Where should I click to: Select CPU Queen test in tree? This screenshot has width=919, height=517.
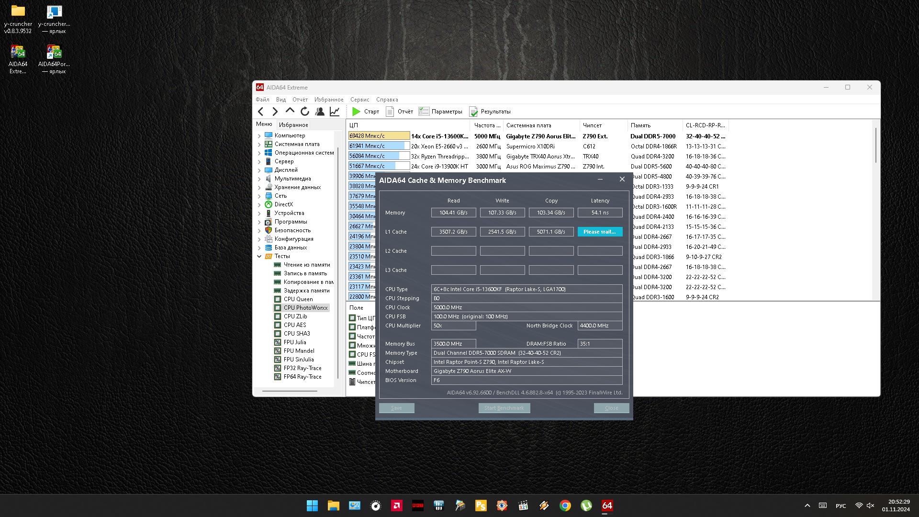coord(298,299)
